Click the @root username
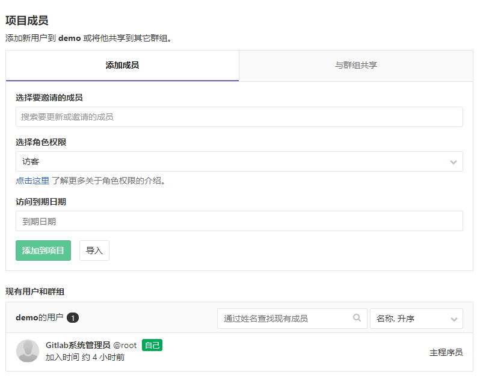 [125, 345]
